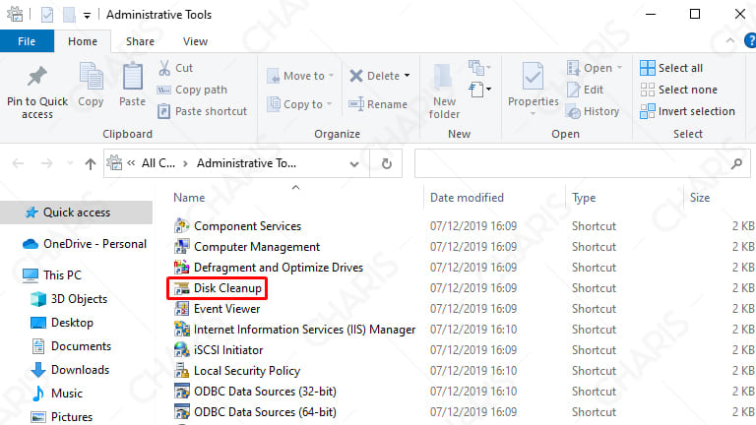The height and width of the screenshot is (425, 756).
Task: Sort by the Name column header
Action: pyautogui.click(x=189, y=198)
